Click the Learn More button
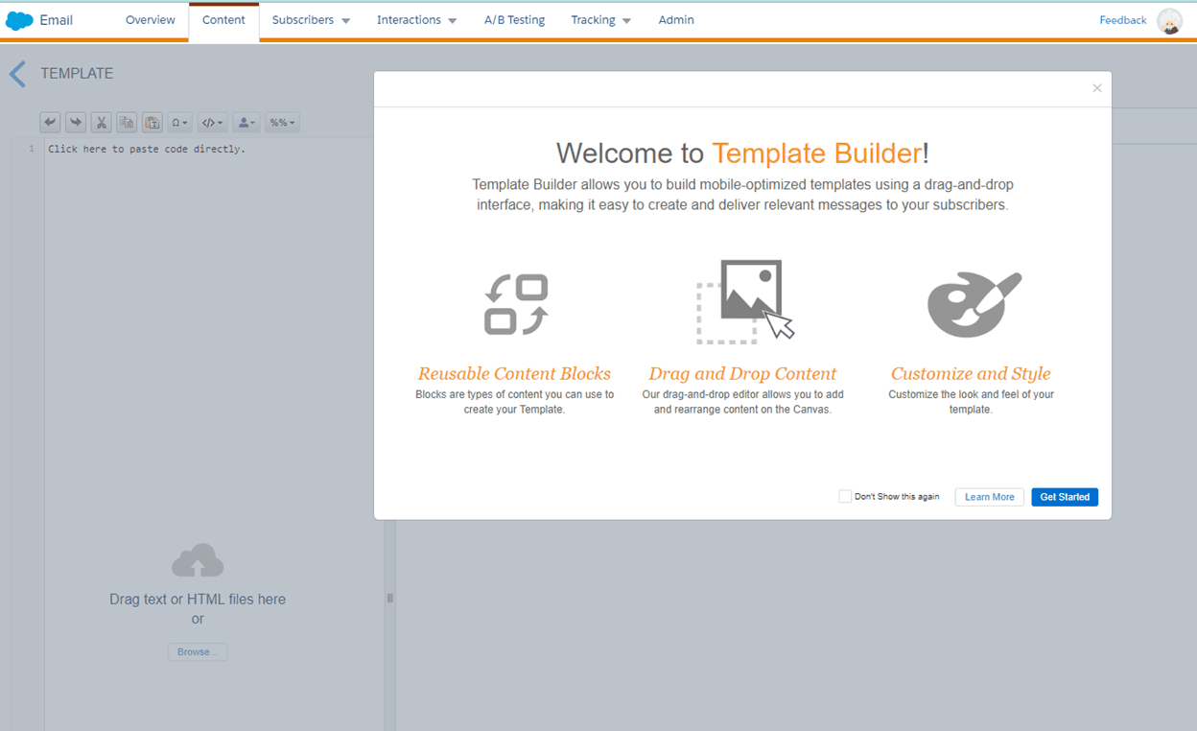 [989, 496]
